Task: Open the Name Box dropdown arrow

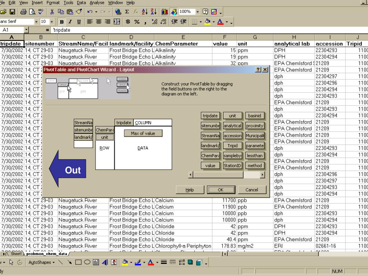Action: click(26, 30)
